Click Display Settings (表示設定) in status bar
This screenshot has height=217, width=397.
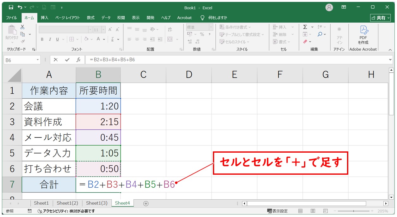tap(277, 211)
